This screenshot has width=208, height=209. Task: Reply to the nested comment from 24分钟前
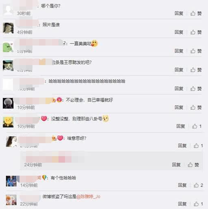tap(176, 165)
